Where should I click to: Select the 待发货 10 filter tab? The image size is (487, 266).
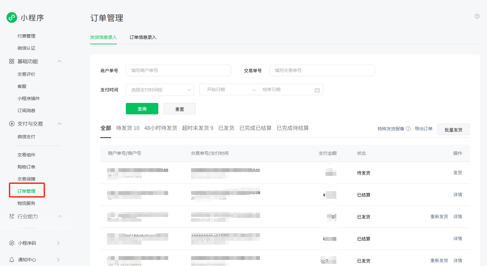click(127, 128)
